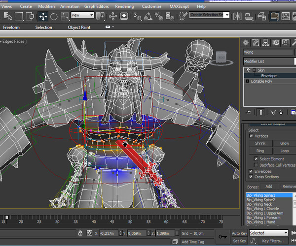The image size is (296, 246).
Task: Toggle the Skin modifier lightbulb
Action: tap(248, 70)
